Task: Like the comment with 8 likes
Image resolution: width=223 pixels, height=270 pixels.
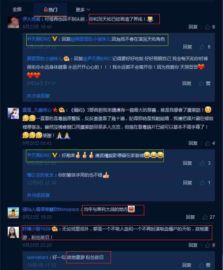Action: pyautogui.click(x=210, y=27)
